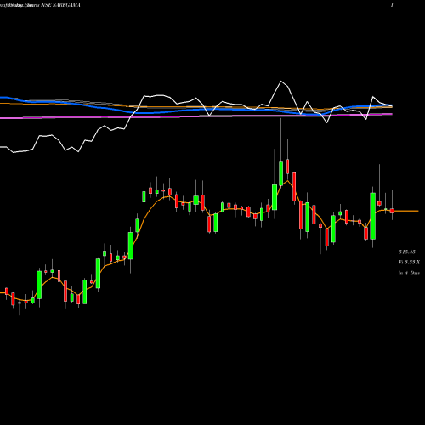Select the tallest green candle before the peak wick

(275, 197)
